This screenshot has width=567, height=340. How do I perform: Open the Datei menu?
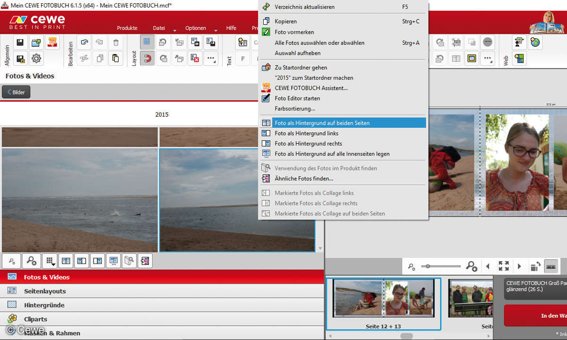159,28
